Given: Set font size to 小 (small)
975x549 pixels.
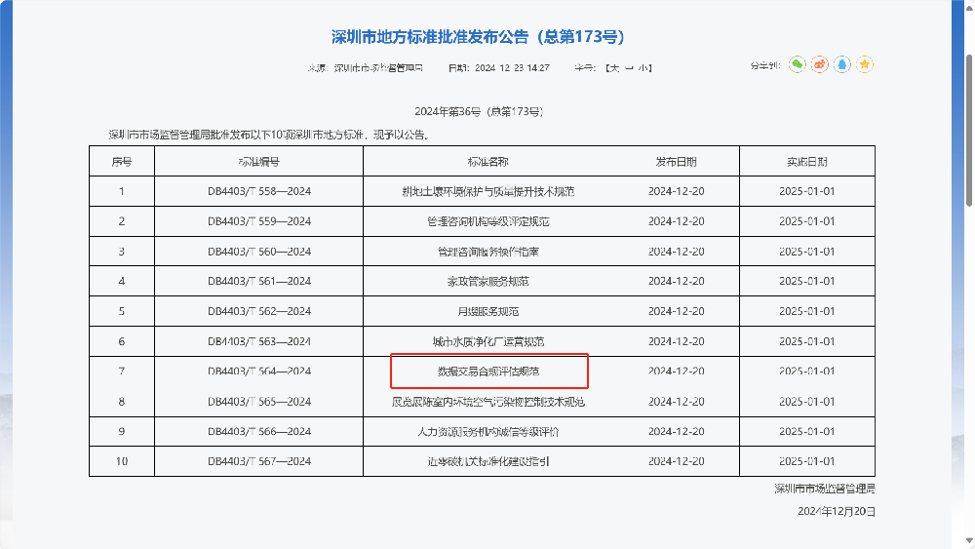Looking at the screenshot, I should point(643,68).
